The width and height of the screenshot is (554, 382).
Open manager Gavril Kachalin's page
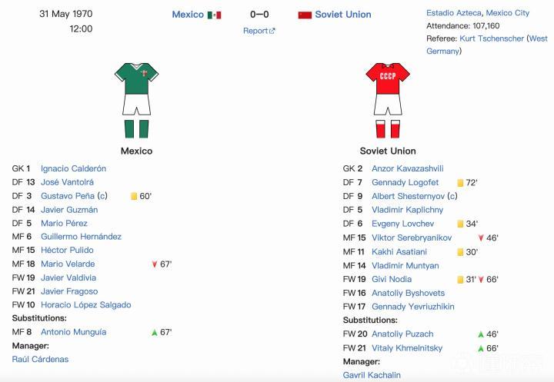372,375
